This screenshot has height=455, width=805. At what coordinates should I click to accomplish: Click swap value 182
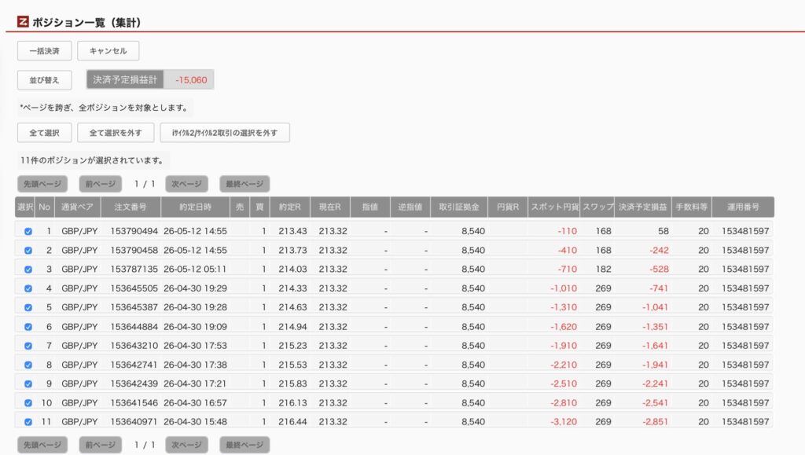pos(603,270)
